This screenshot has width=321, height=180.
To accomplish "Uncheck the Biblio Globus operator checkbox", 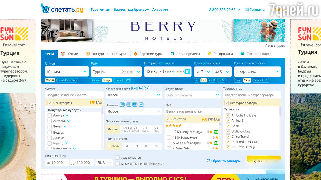I will (x=228, y=131).
